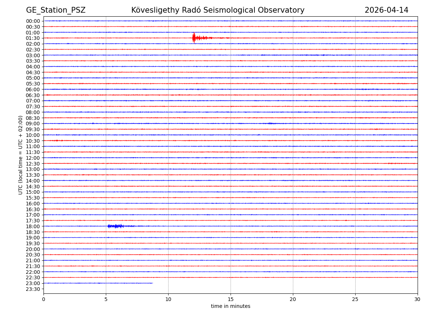Click the "time in minutes" x-axis label
This screenshot has width=435, height=326.
tap(231, 306)
